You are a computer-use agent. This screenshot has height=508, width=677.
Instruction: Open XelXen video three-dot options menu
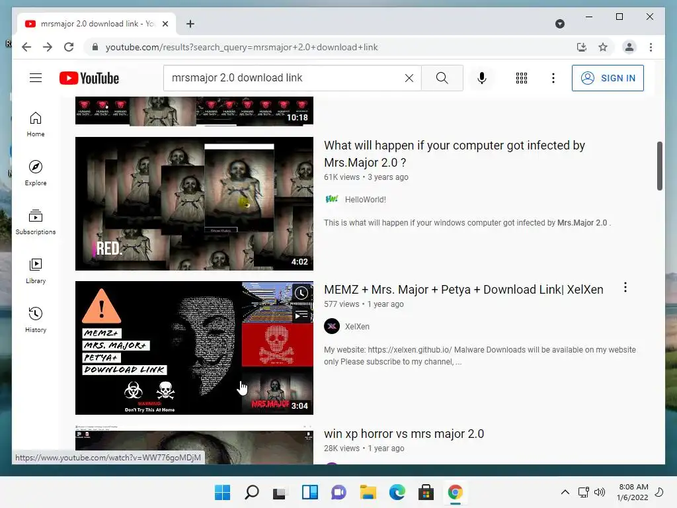tap(625, 287)
